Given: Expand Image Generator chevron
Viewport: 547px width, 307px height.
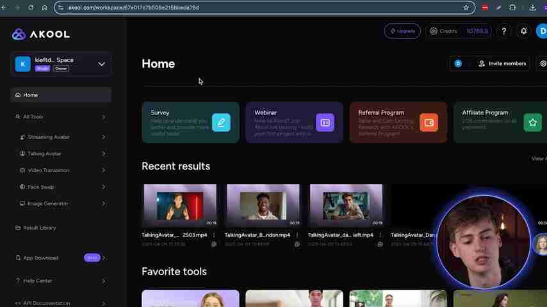Looking at the screenshot, I should pyautogui.click(x=104, y=203).
